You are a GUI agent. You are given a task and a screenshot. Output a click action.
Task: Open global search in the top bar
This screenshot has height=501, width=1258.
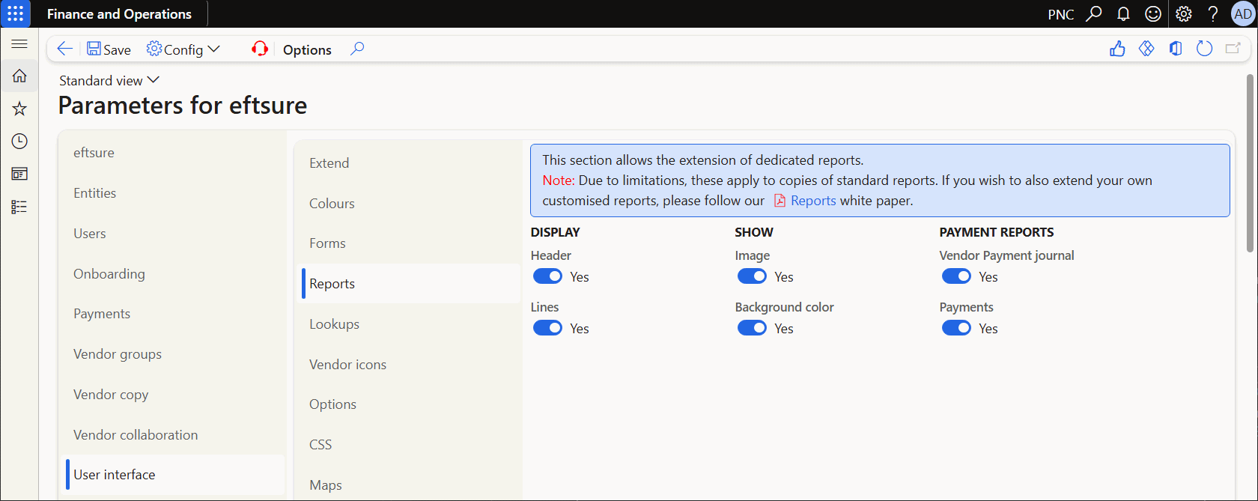(x=1094, y=13)
